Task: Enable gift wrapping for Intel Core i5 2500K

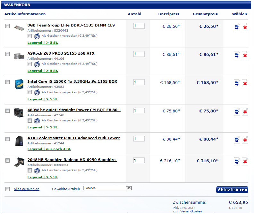Action: [30, 92]
